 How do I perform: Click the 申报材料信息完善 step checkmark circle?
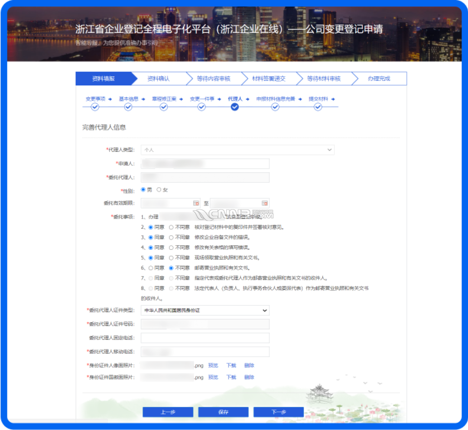[275, 107]
